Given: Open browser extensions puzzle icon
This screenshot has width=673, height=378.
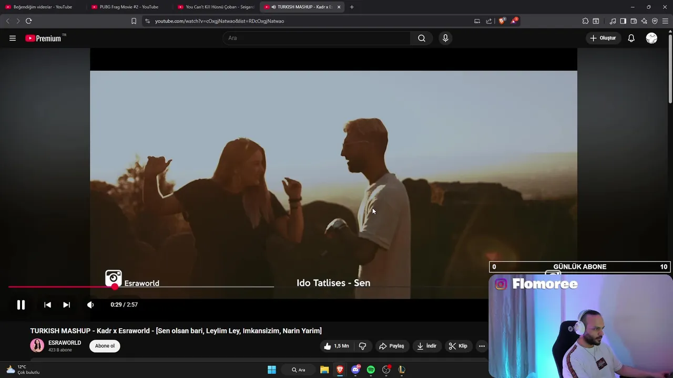Looking at the screenshot, I should click(585, 21).
